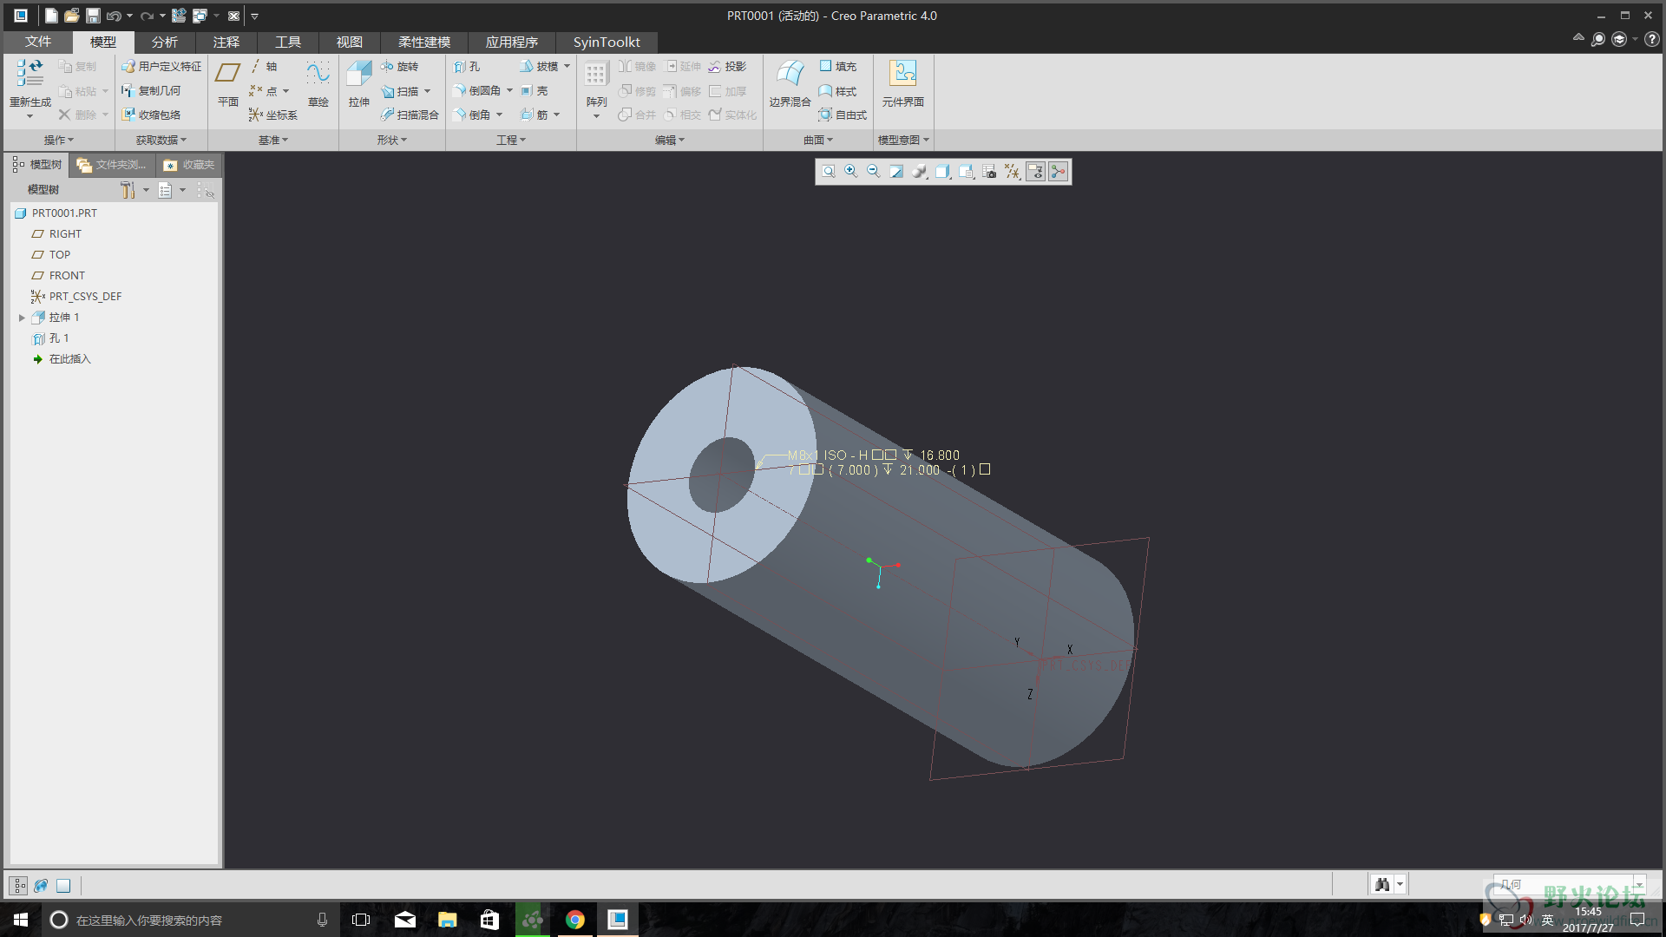Click Refit view icon in graphics toolbar
Image resolution: width=1666 pixels, height=937 pixels.
tap(829, 172)
